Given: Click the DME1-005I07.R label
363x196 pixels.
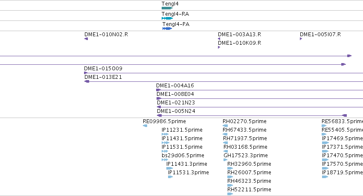Looking at the screenshot, I should (320, 35).
